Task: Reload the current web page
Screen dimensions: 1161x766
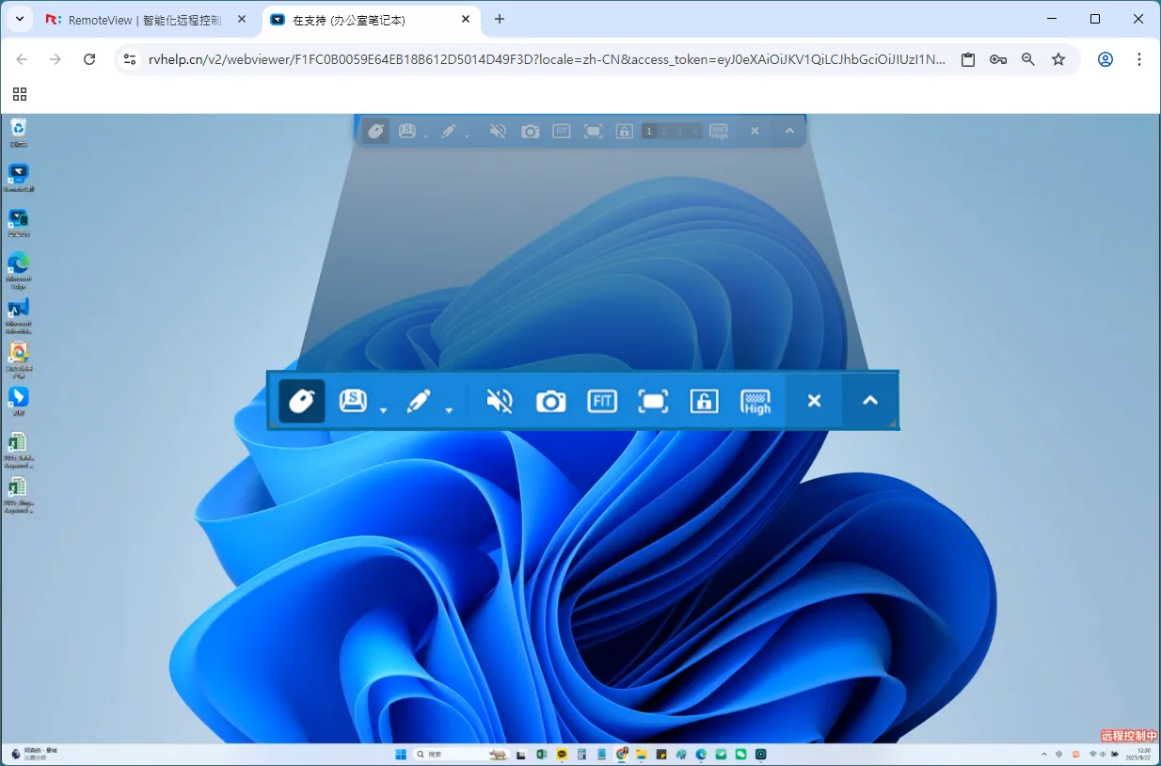Action: pyautogui.click(x=89, y=59)
